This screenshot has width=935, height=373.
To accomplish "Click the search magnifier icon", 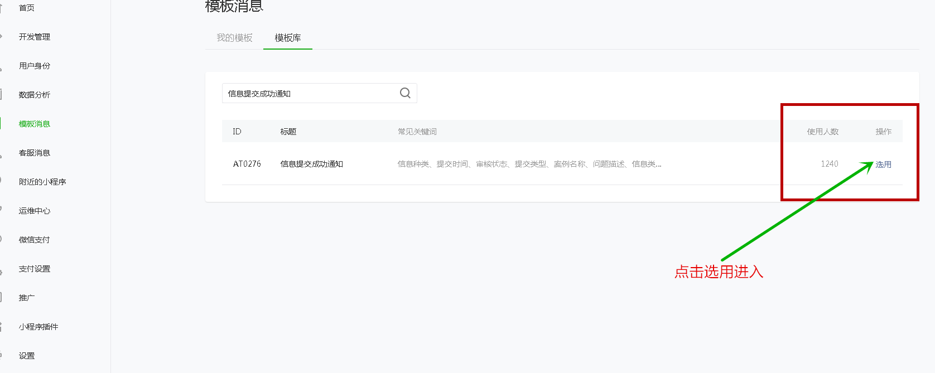I will coord(405,93).
